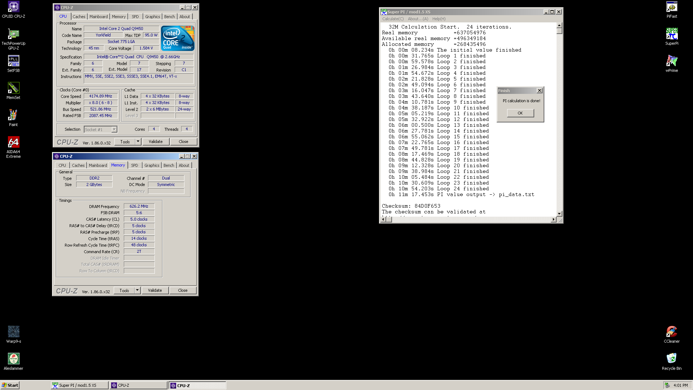Launch Paint from the desktop
693x390 pixels.
[13, 118]
